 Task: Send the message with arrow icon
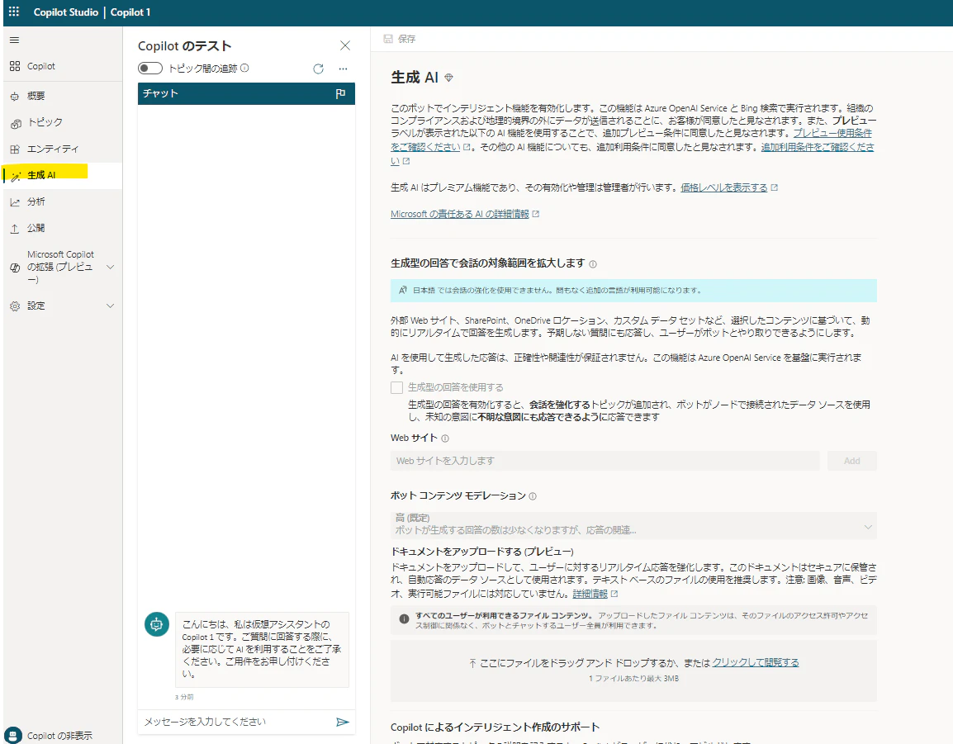click(x=343, y=722)
